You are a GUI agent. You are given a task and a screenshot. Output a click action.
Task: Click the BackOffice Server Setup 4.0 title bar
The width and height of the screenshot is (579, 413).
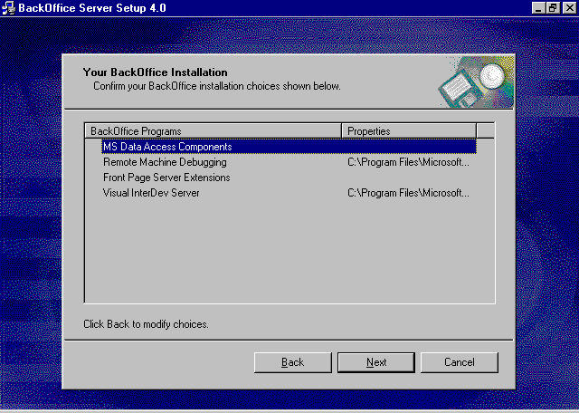271,7
